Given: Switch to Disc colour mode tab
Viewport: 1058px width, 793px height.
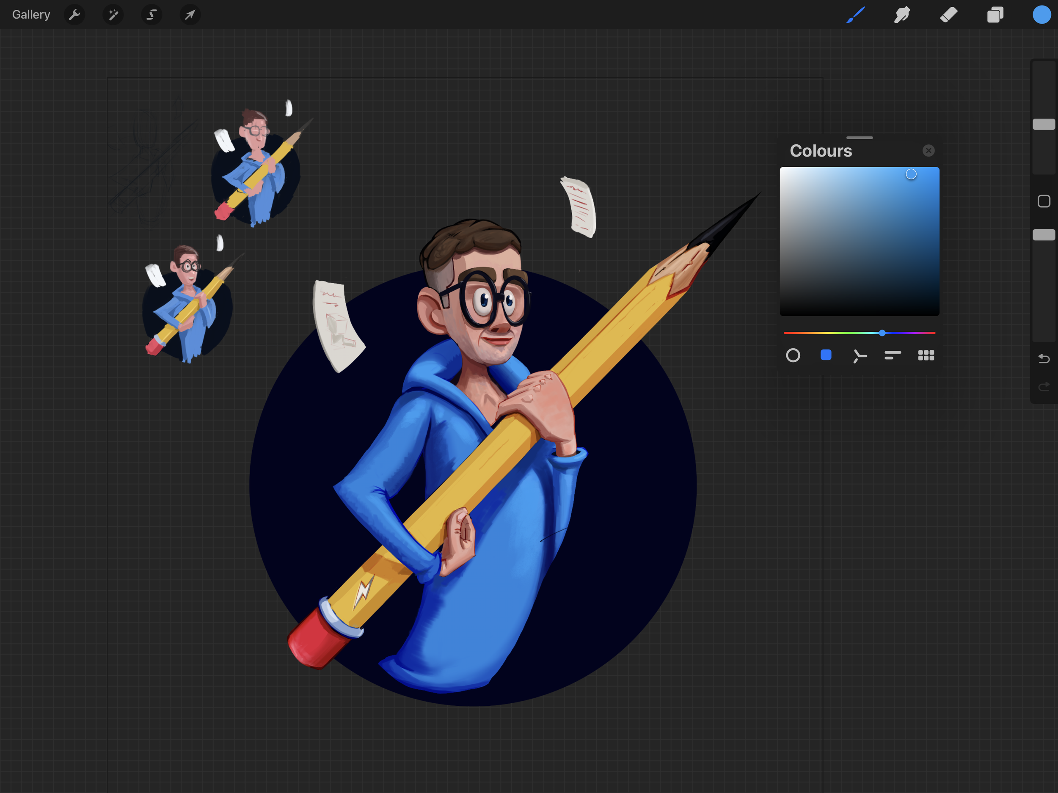Looking at the screenshot, I should pos(793,355).
